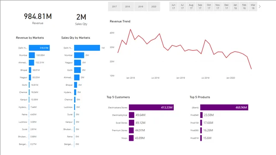Viewport: 276px width, 155px height.
Task: Click the Jul 2018 axis label on trend chart
Action: click(155, 78)
